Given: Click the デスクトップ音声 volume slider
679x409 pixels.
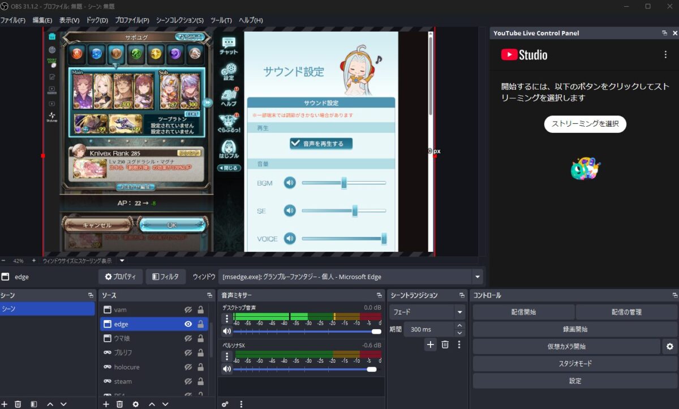Looking at the screenshot, I should [x=306, y=331].
